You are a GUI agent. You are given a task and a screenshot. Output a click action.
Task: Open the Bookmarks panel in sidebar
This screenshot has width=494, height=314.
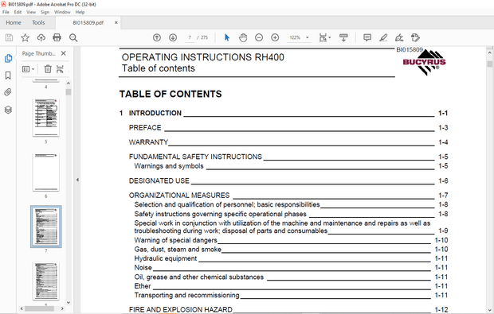pyautogui.click(x=8, y=76)
